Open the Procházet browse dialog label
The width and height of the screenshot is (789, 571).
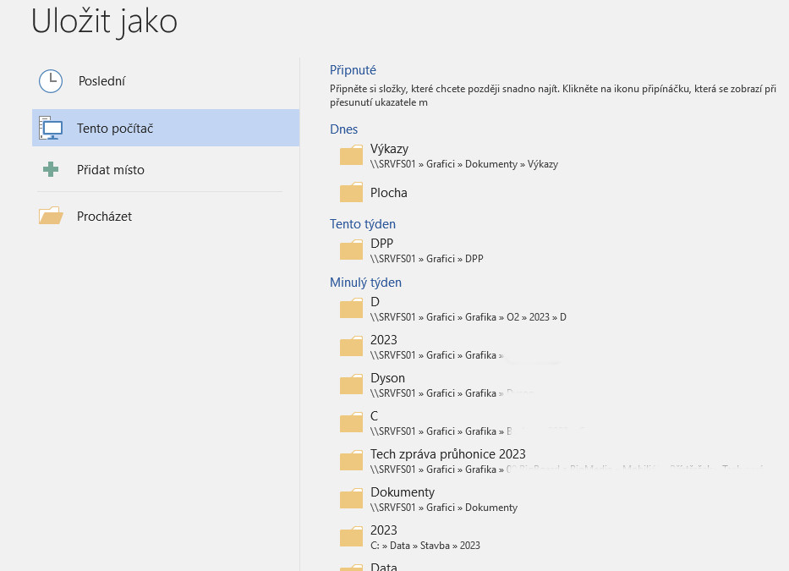tap(105, 217)
